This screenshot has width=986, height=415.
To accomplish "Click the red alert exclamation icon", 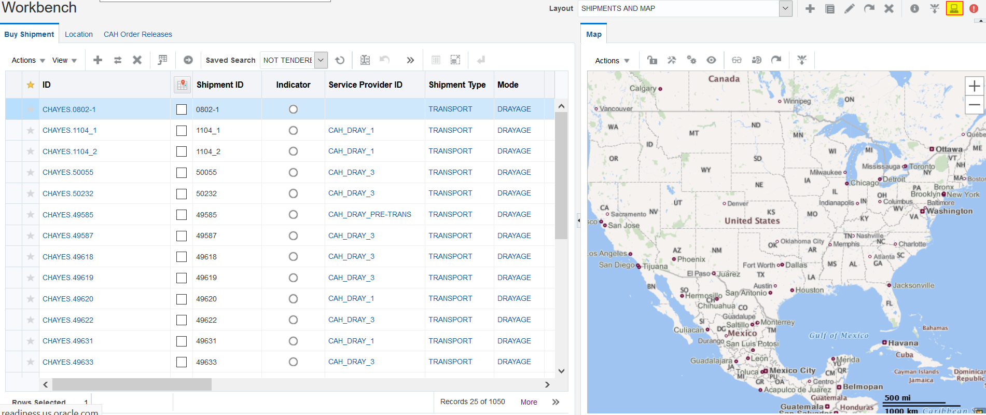I will coord(974,8).
